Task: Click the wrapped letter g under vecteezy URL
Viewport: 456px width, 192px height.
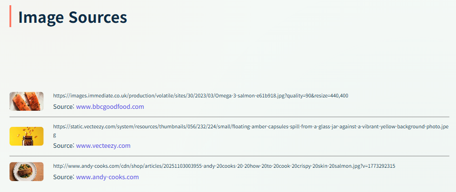Action: point(55,135)
